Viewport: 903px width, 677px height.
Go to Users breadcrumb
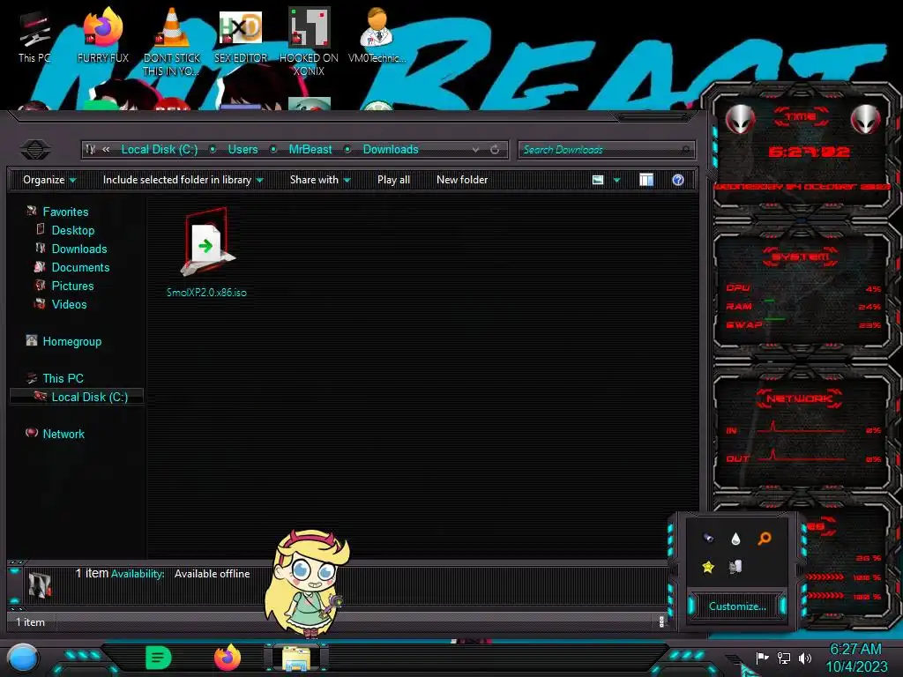[243, 150]
